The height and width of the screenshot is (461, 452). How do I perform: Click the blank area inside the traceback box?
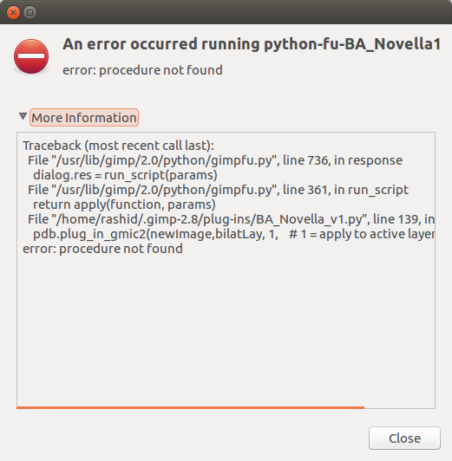[x=226, y=329]
